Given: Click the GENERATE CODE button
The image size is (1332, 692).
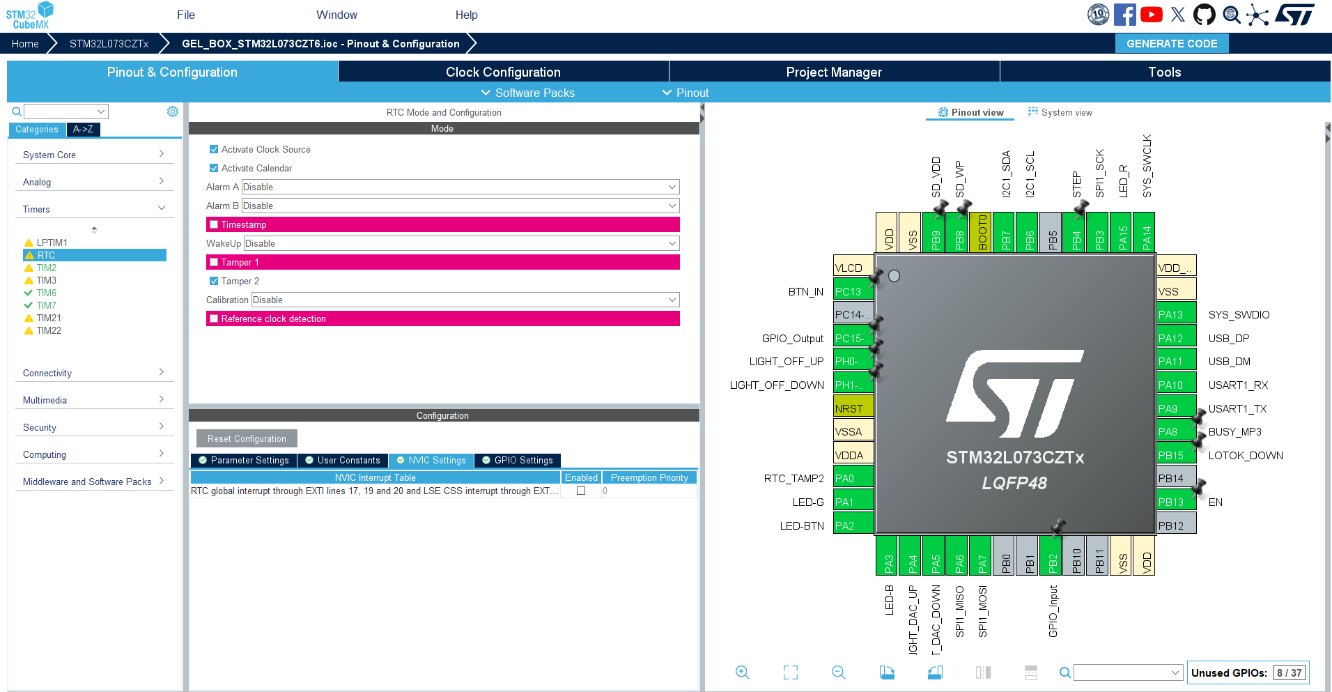Looking at the screenshot, I should pyautogui.click(x=1172, y=43).
